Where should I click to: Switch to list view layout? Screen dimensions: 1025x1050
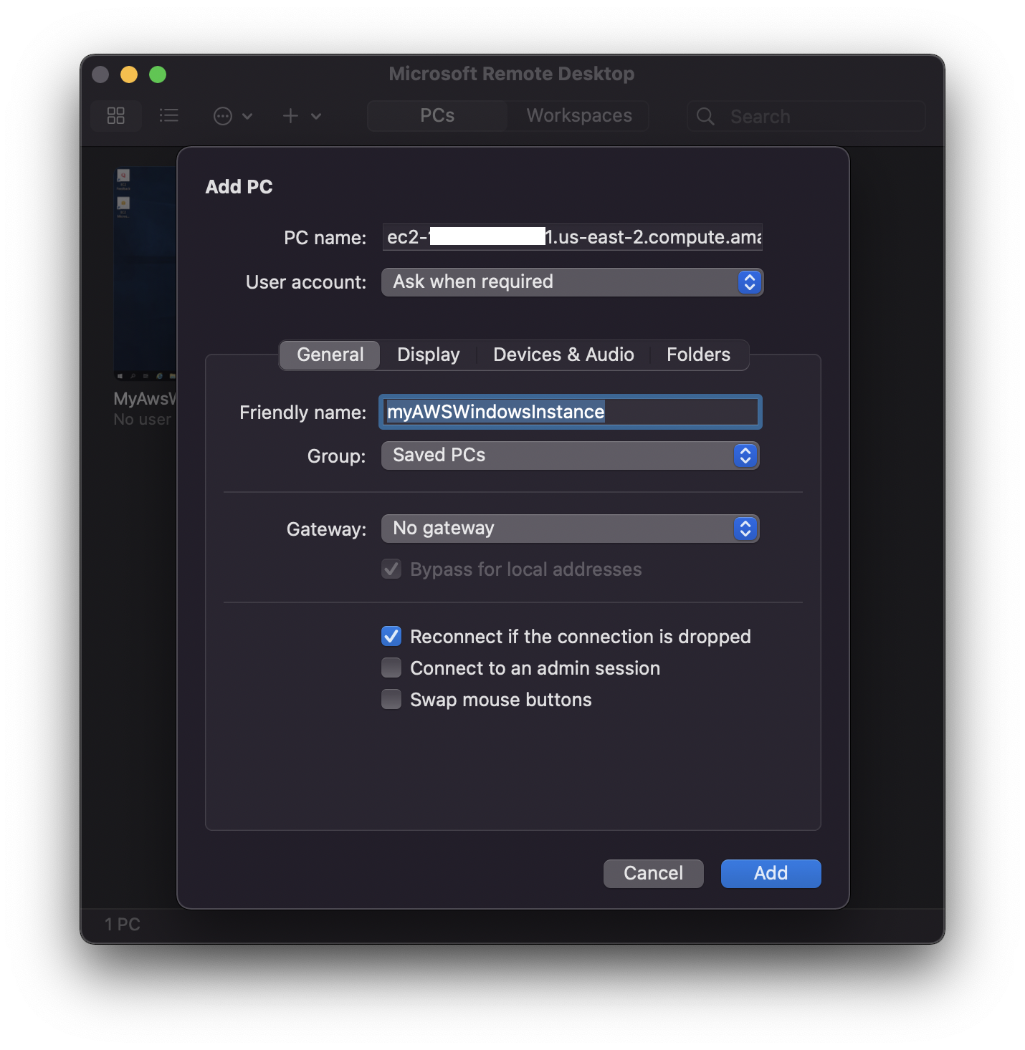(169, 115)
